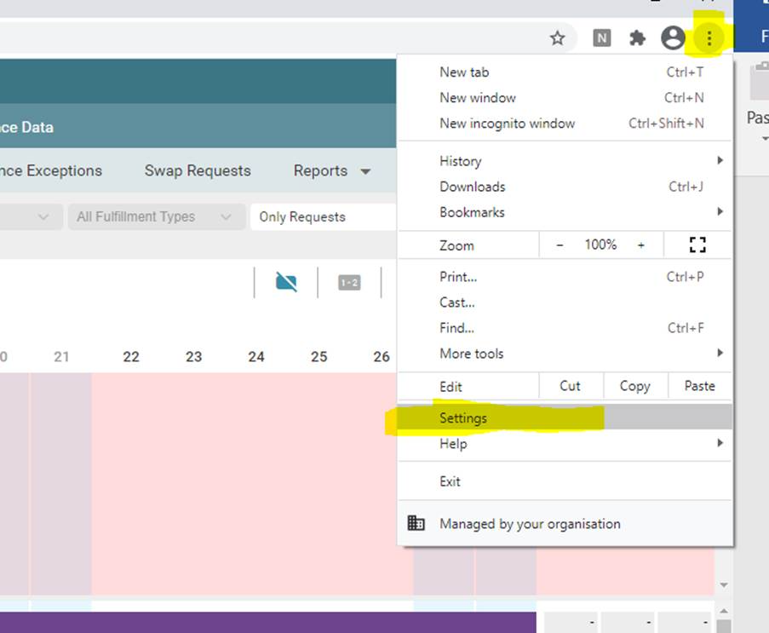Click the N extension icon
The width and height of the screenshot is (769, 633).
[602, 37]
